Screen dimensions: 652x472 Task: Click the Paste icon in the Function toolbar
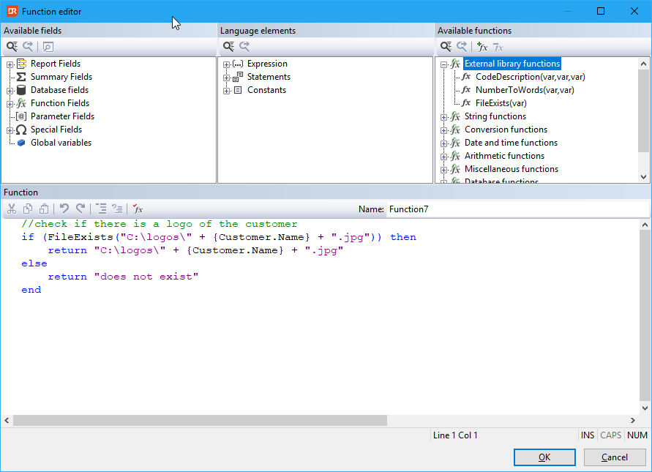pos(44,209)
